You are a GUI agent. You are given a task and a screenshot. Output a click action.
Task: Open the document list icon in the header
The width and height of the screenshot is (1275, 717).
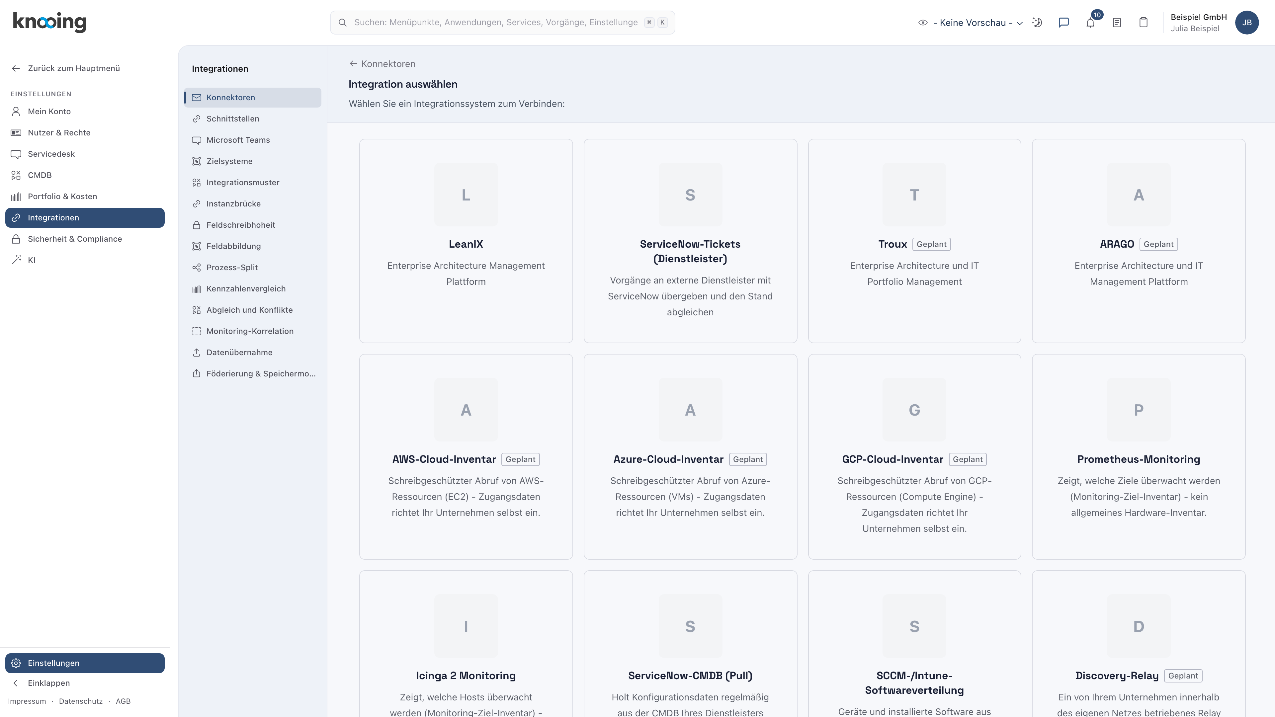pyautogui.click(x=1117, y=23)
